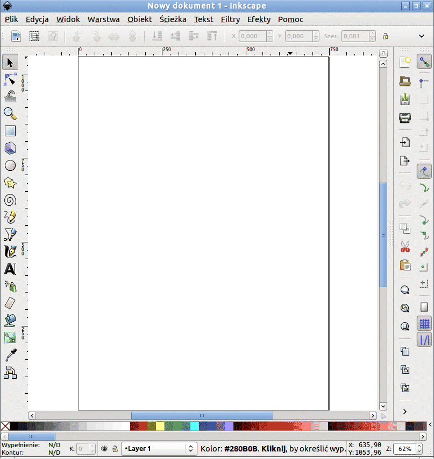Select the Spiral tool
This screenshot has height=459, width=434.
pos(10,200)
